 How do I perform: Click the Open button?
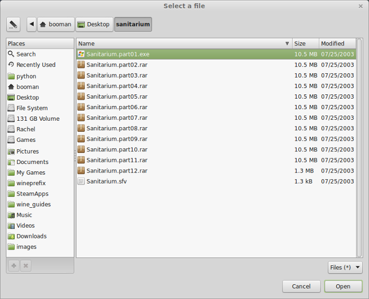343,286
